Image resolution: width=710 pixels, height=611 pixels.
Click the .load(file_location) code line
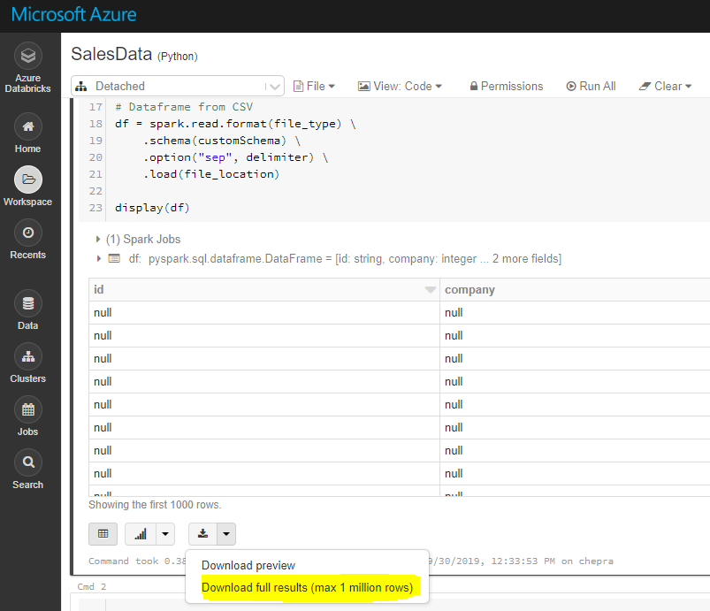point(211,174)
